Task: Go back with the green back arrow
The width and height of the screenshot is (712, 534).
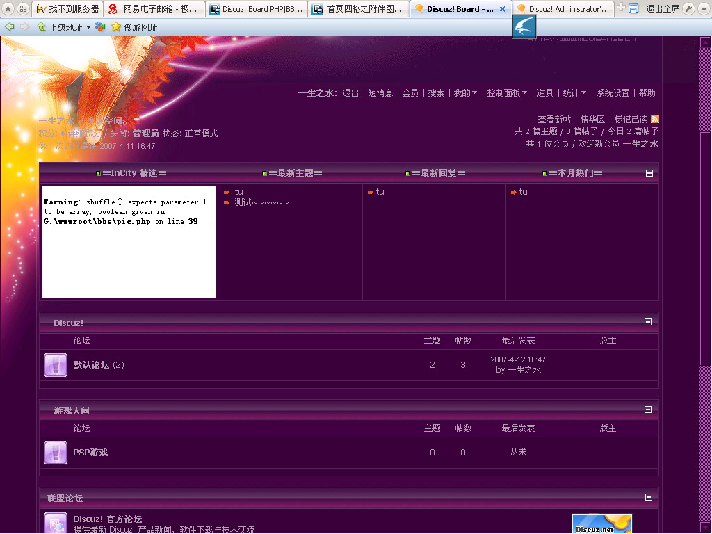Action: coord(9,27)
